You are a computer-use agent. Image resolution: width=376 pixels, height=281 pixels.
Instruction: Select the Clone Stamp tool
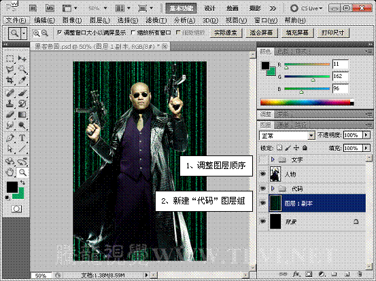click(10, 104)
